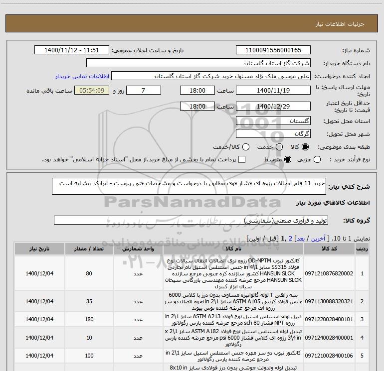Click the کد کالا column header
Screen dimensions: 384x371
point(329,248)
